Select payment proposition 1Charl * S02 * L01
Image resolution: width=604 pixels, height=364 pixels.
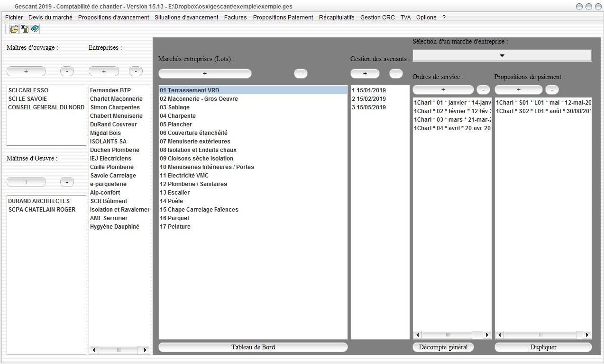tap(543, 111)
